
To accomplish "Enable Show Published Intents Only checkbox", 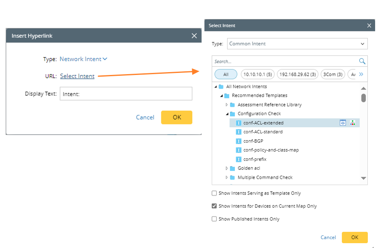I will 214,219.
